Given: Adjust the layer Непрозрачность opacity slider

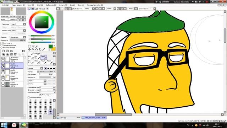Looking at the screenshot, I should [18, 40].
